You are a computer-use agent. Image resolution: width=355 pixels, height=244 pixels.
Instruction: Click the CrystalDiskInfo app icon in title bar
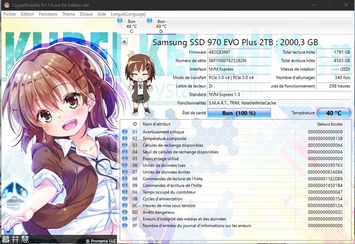click(6, 5)
